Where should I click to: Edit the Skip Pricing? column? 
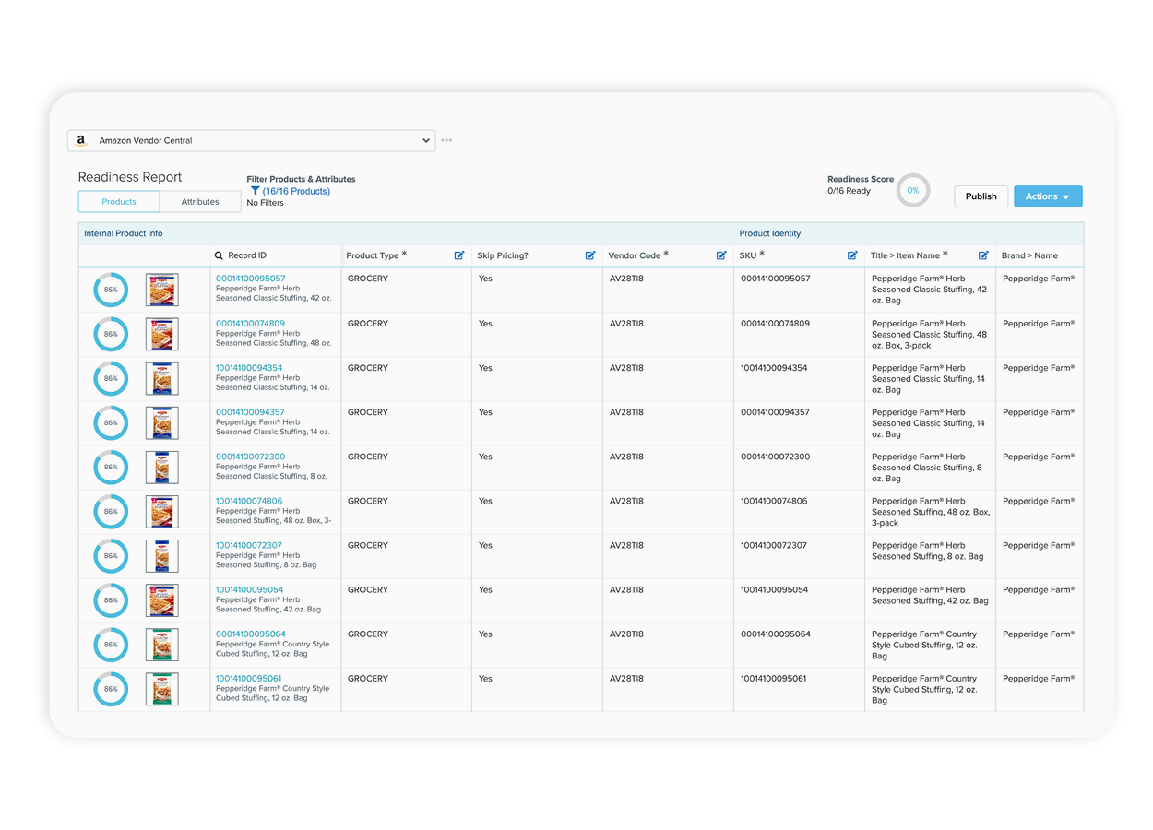[x=590, y=255]
